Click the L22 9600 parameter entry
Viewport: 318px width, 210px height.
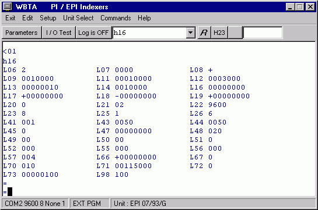tap(208, 105)
